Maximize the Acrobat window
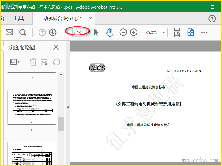Screen dimensions: 222x166 [212, 7]
